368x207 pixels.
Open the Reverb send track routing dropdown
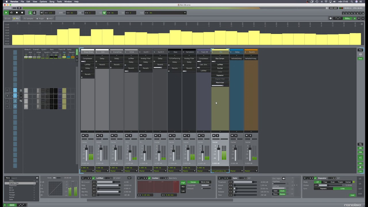coord(251,171)
